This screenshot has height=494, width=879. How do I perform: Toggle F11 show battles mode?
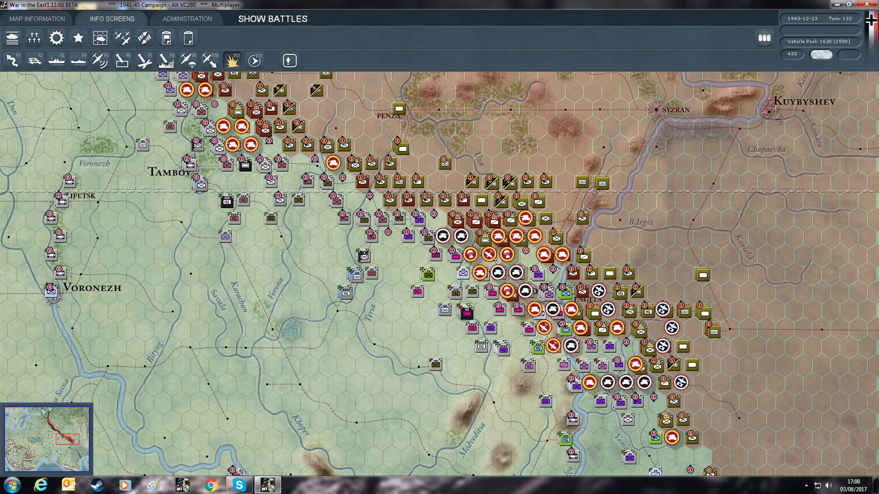(232, 60)
